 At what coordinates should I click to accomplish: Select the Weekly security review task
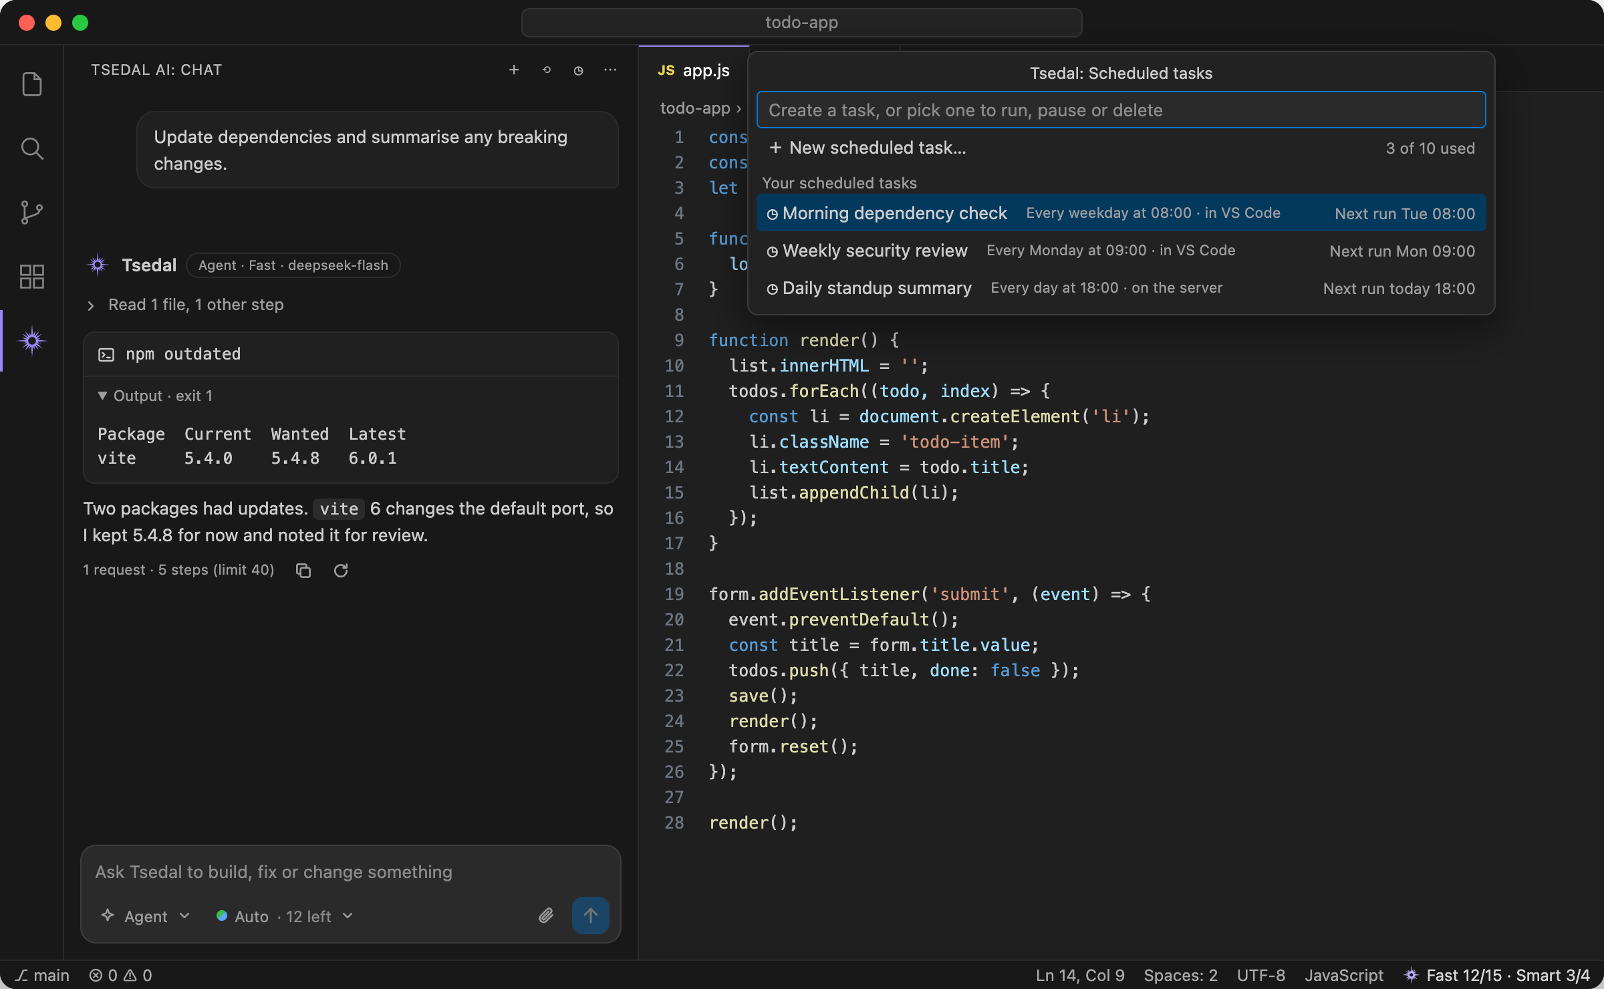[x=1121, y=251]
